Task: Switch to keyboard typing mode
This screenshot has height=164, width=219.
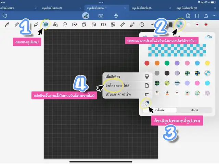Action: coord(101,15)
